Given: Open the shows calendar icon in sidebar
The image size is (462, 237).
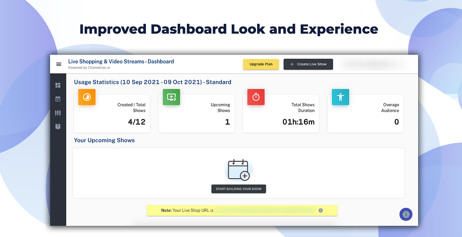Looking at the screenshot, I should (58, 99).
